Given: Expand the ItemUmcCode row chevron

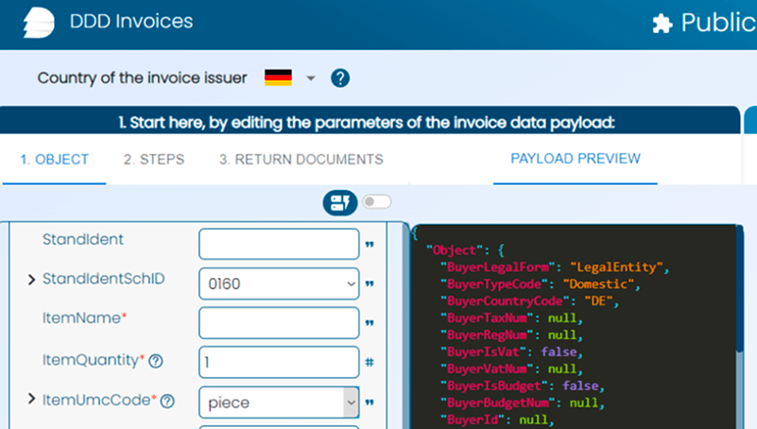Looking at the screenshot, I should 31,399.
